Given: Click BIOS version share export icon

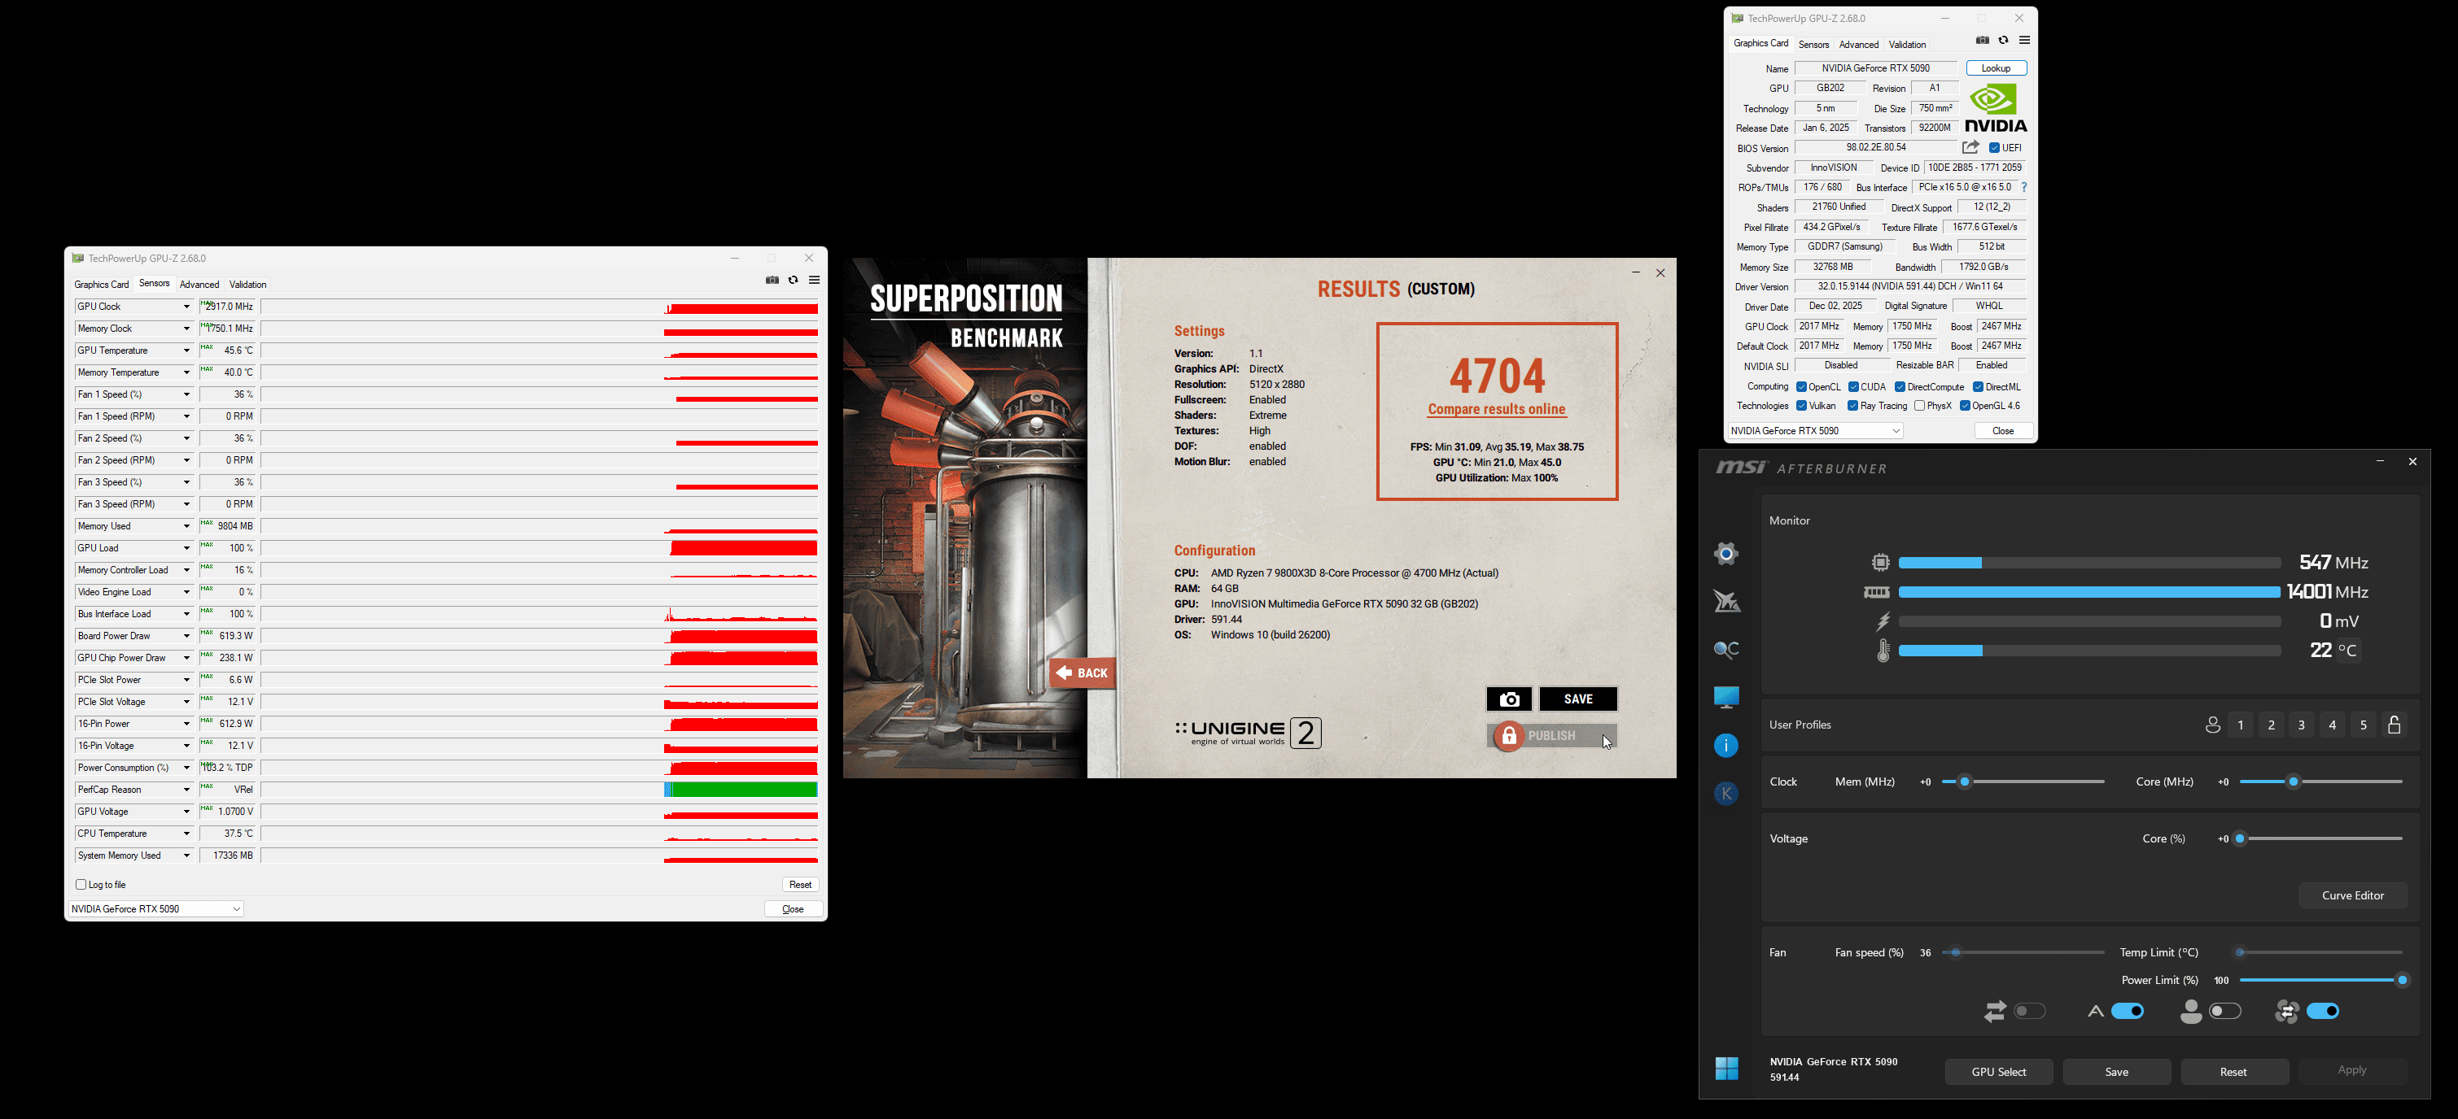Looking at the screenshot, I should click(1970, 148).
